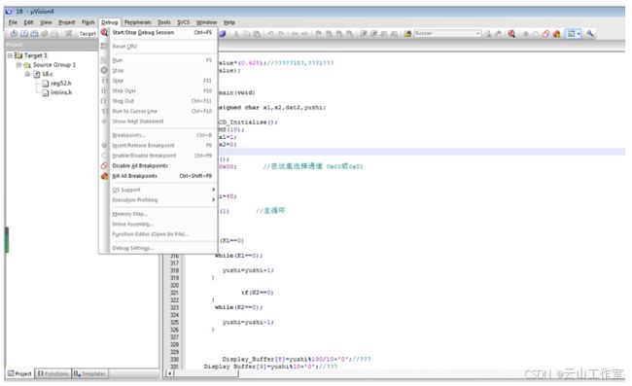Switch to the Templates tab
632x386 pixels.
89,373
